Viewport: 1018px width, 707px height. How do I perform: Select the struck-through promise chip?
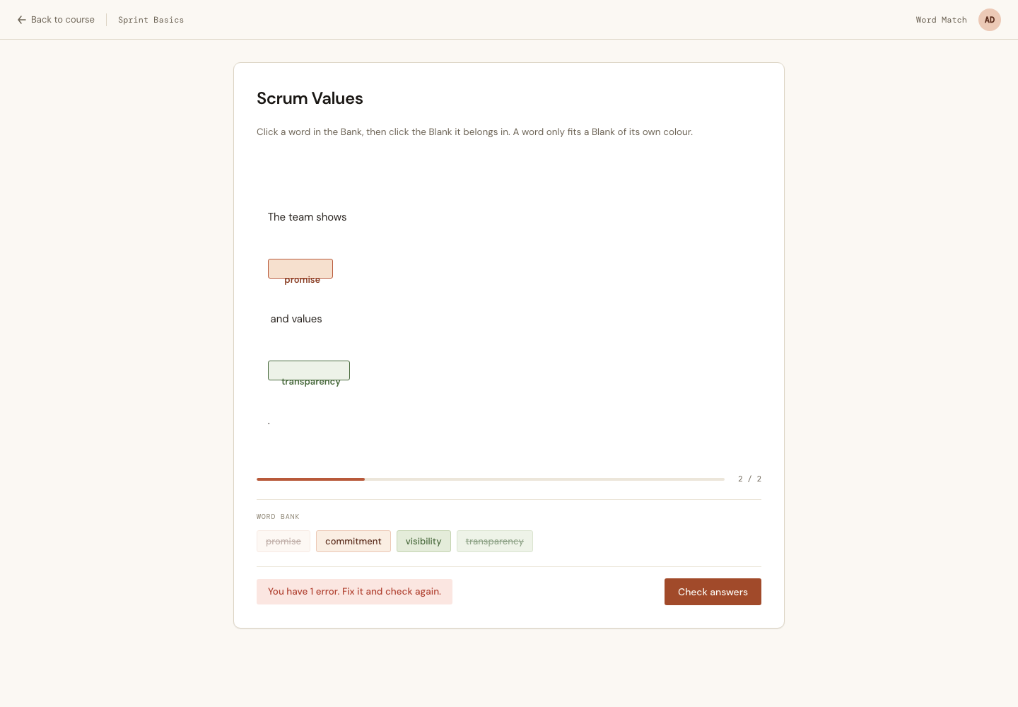283,542
